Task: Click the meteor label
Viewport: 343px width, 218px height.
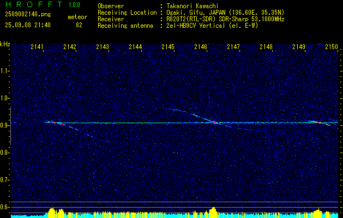Action: click(x=77, y=17)
